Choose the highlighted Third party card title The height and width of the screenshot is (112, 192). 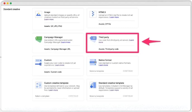tap(104, 37)
